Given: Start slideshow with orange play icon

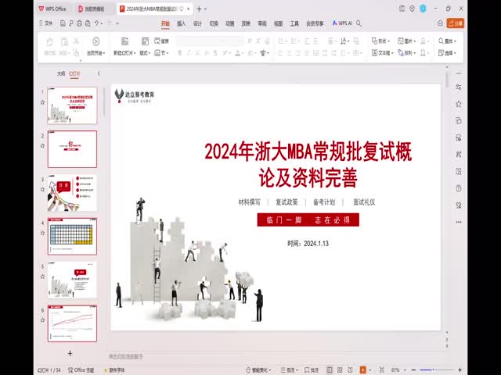Looking at the screenshot, I should (x=362, y=370).
